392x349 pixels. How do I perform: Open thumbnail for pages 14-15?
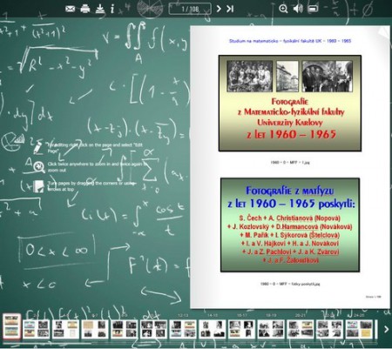212,329
